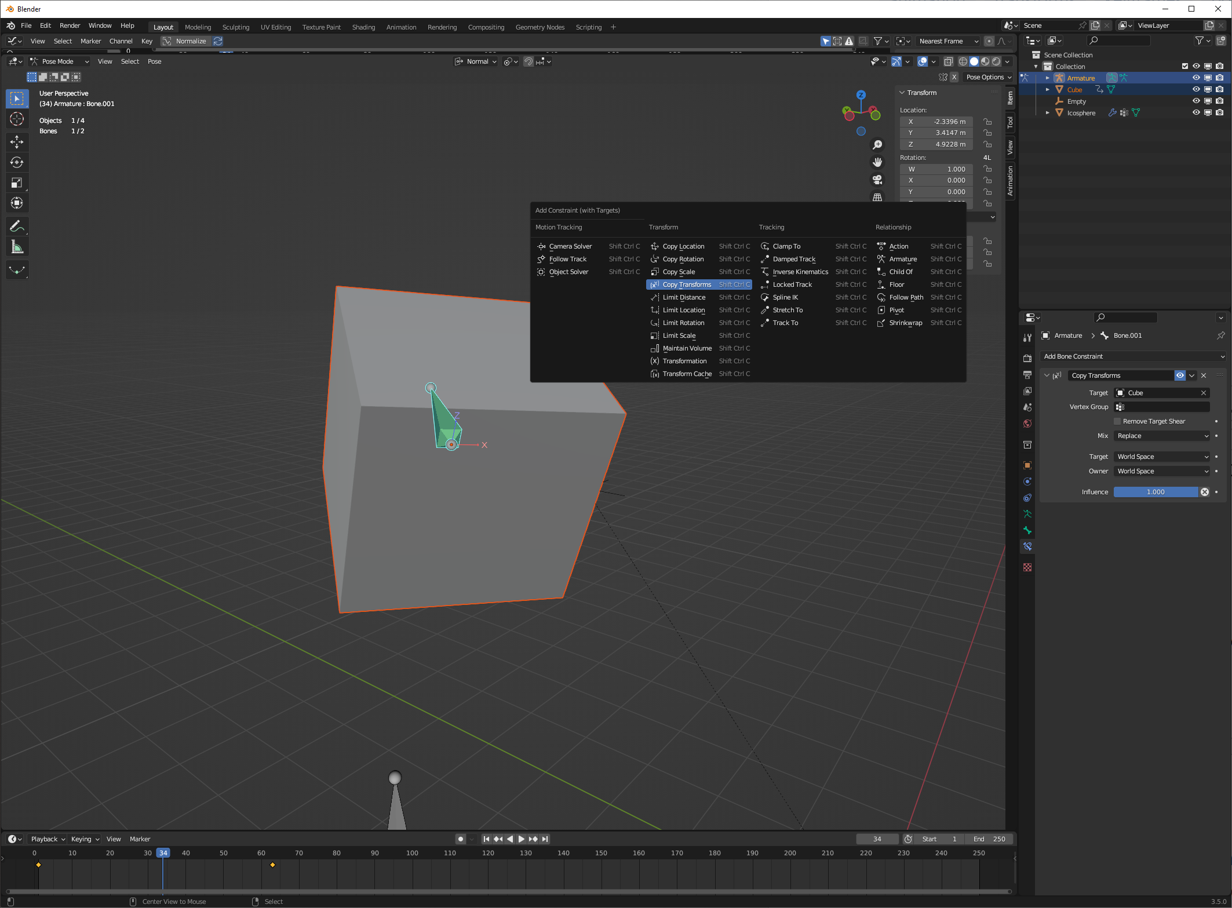Viewport: 1232px width, 908px height.
Task: Click the Blender logo in menu bar
Action: pos(10,25)
